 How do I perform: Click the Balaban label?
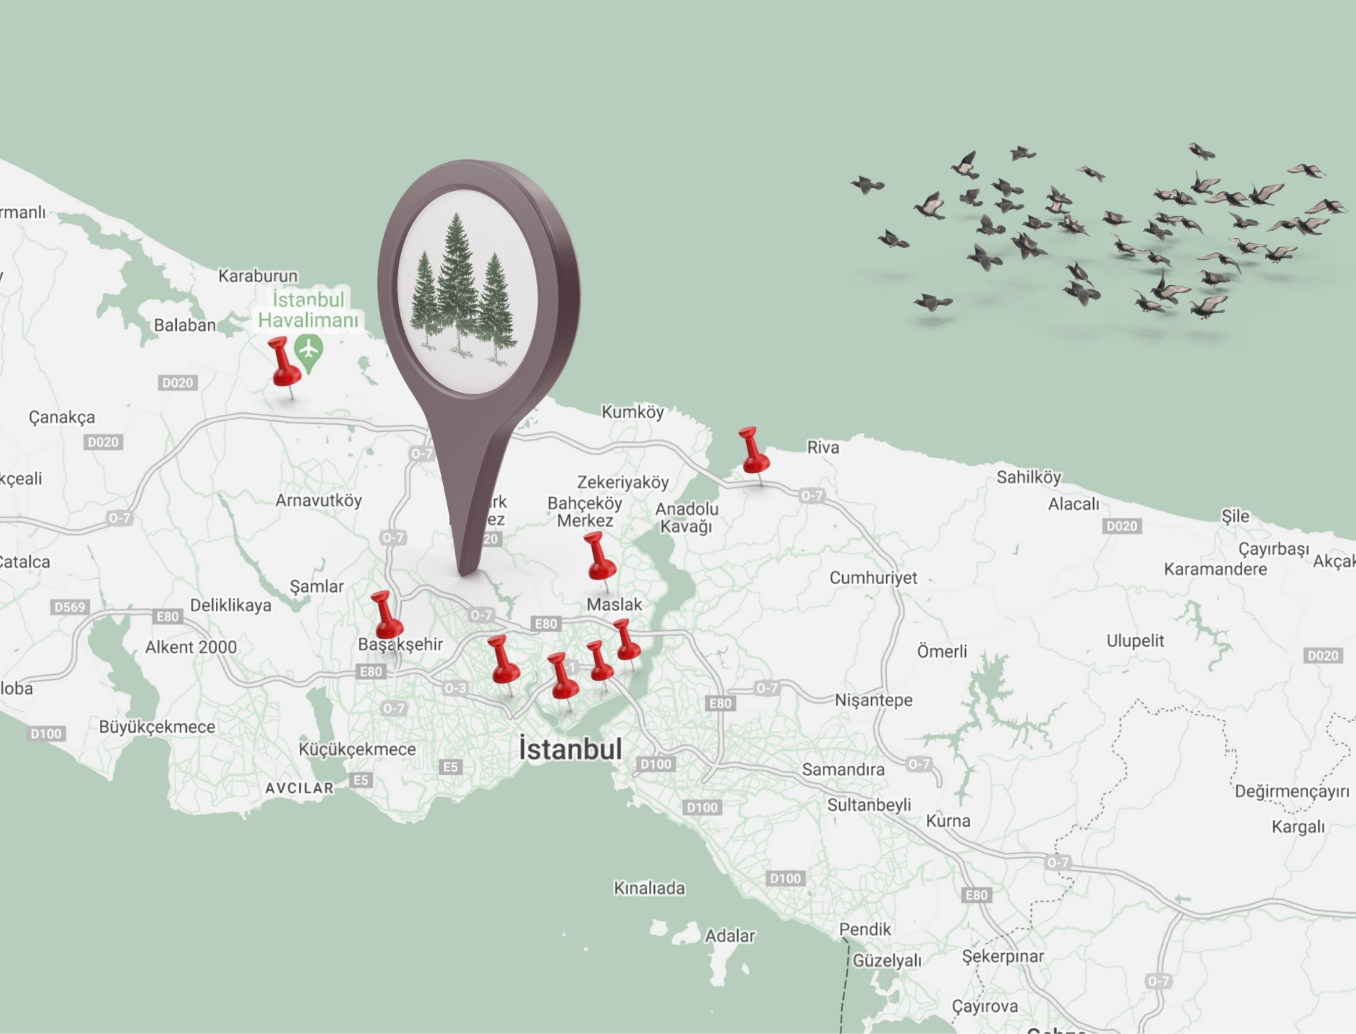coord(185,325)
